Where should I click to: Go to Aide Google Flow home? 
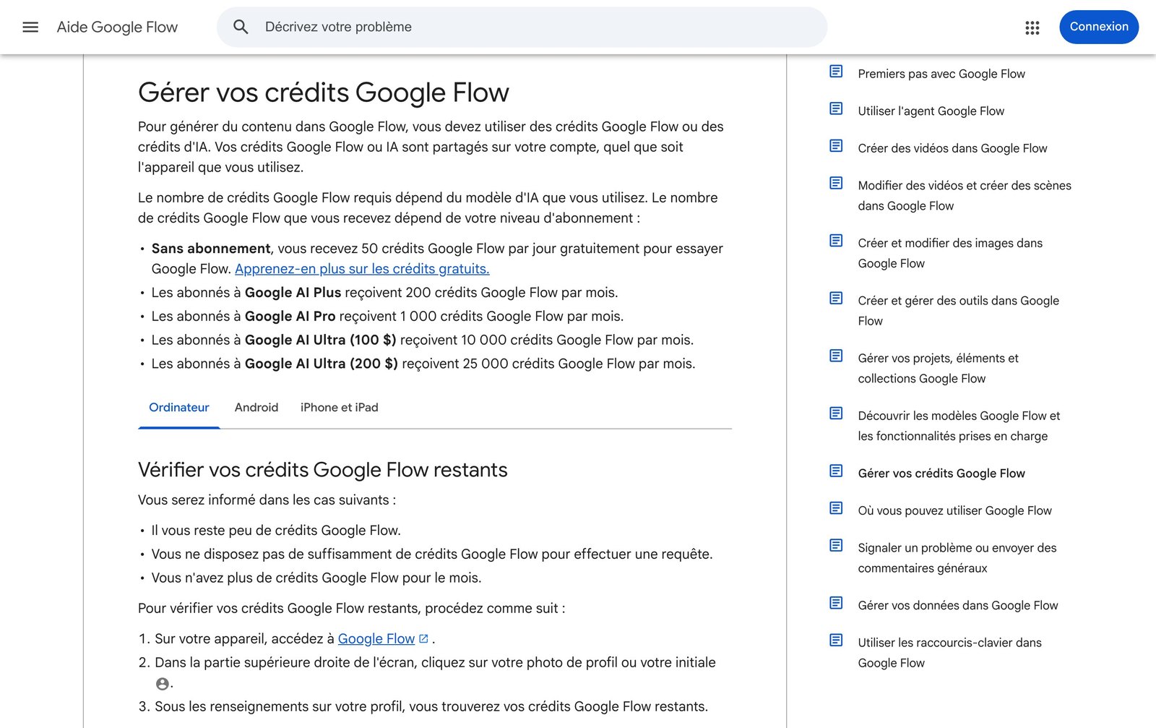click(x=117, y=27)
